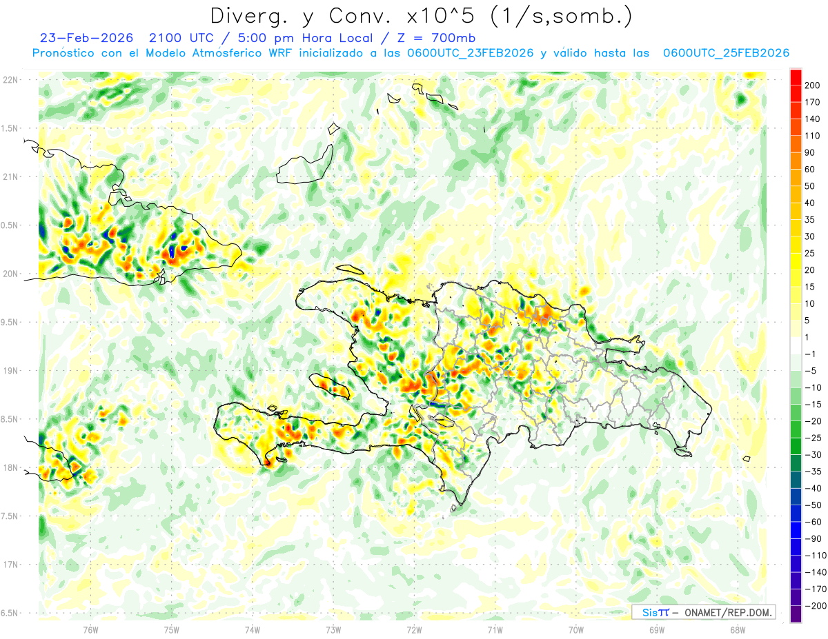Click the colorbar label "-110"
828x639 pixels.
(815, 555)
